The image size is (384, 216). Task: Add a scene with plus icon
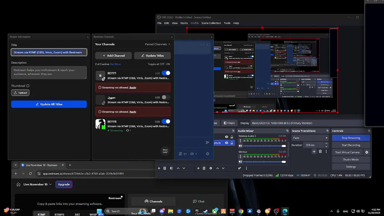pos(159,168)
